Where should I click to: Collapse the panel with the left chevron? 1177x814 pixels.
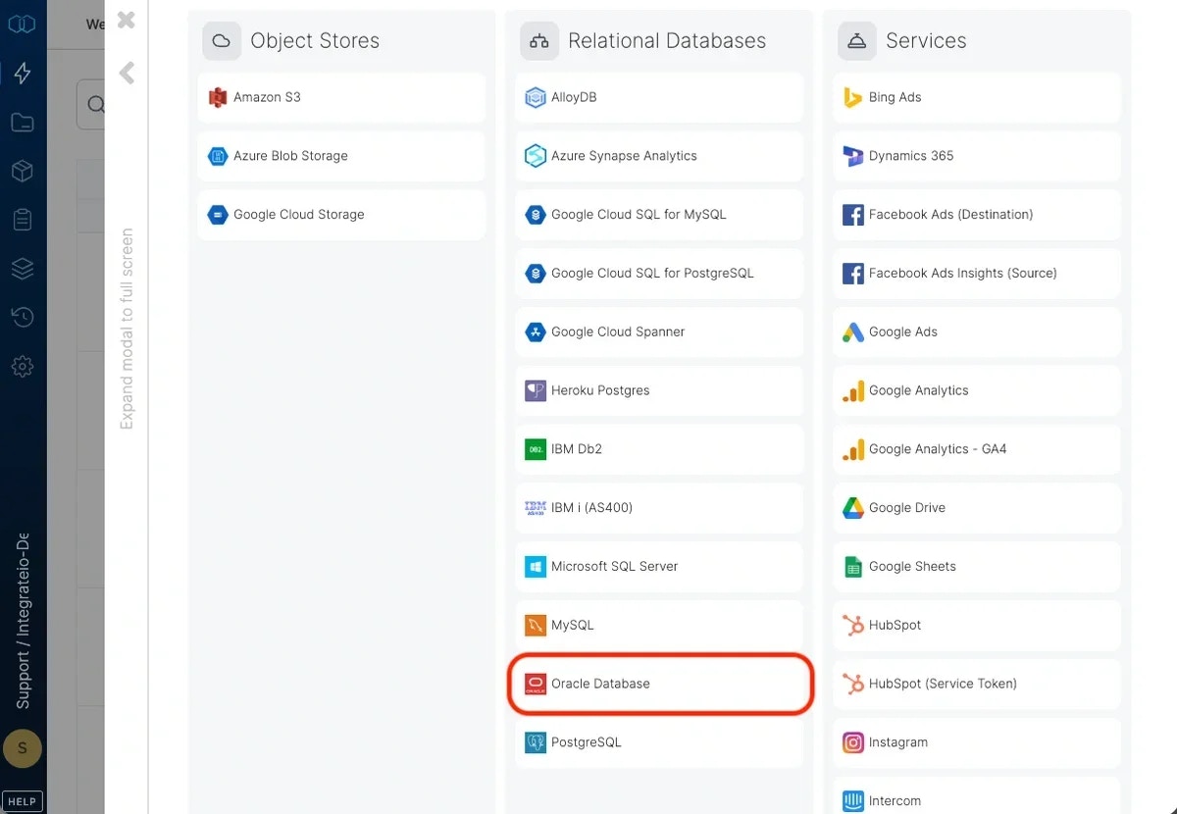[127, 71]
